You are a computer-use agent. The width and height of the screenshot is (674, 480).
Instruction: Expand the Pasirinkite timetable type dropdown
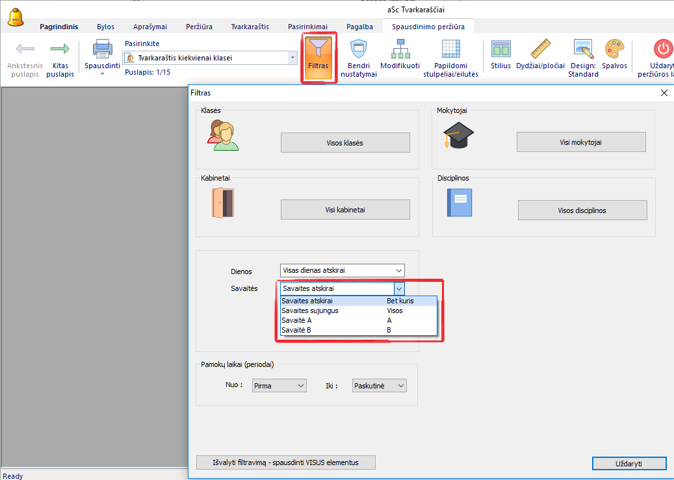292,58
